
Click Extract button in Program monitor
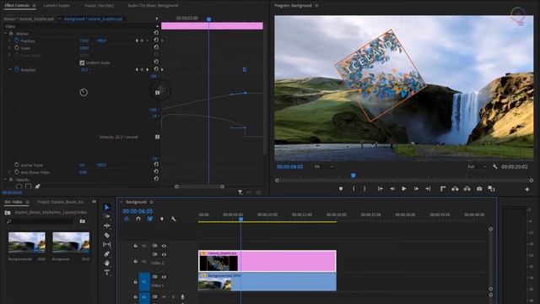pos(467,189)
